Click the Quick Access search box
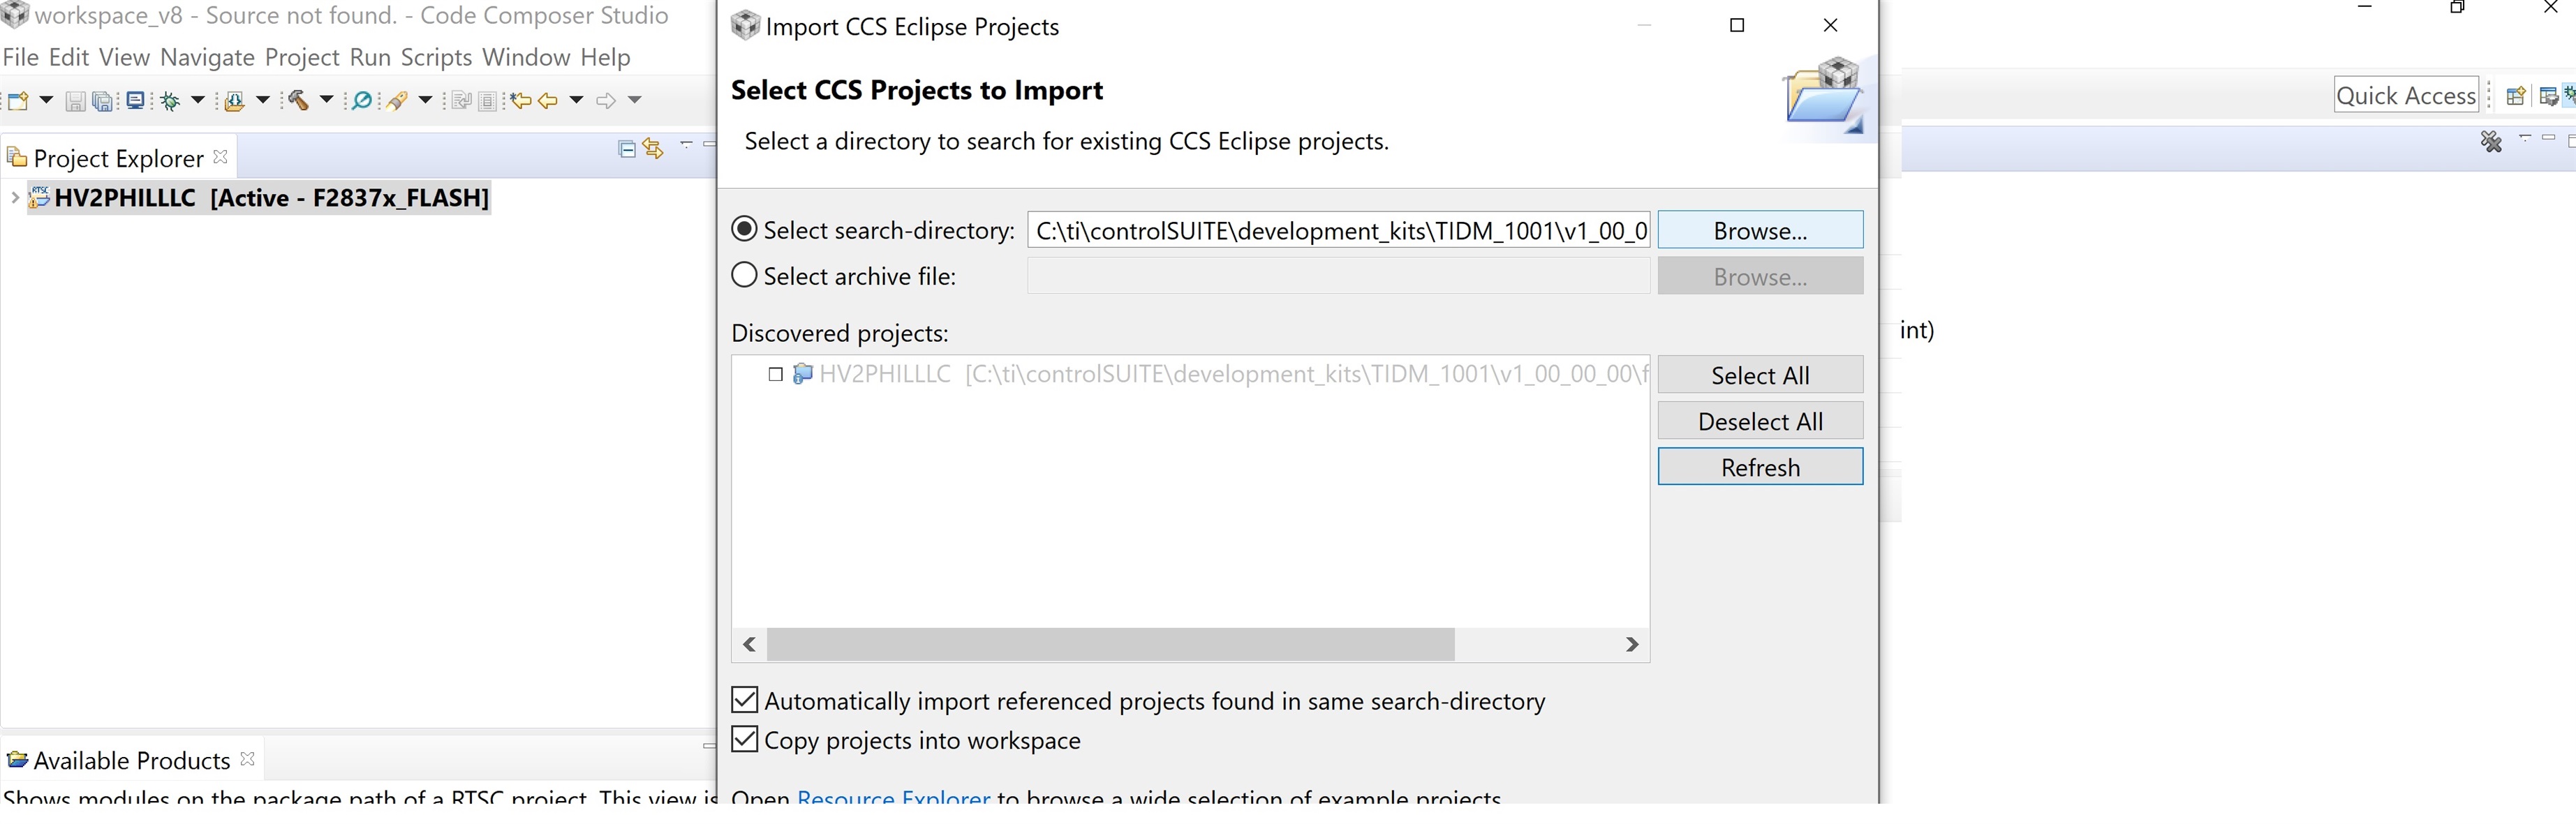This screenshot has height=824, width=2576. pyautogui.click(x=2406, y=95)
